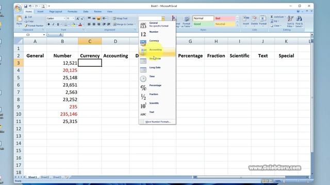Click the Grow Font icon
Screen dimensions: 330x185
point(78,18)
